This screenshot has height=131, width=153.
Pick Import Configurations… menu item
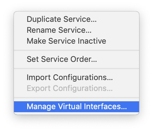click(76, 77)
